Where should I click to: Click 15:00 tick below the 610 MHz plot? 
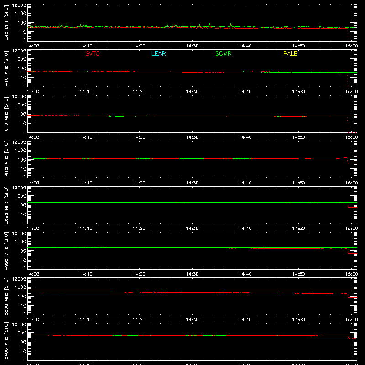(351, 137)
